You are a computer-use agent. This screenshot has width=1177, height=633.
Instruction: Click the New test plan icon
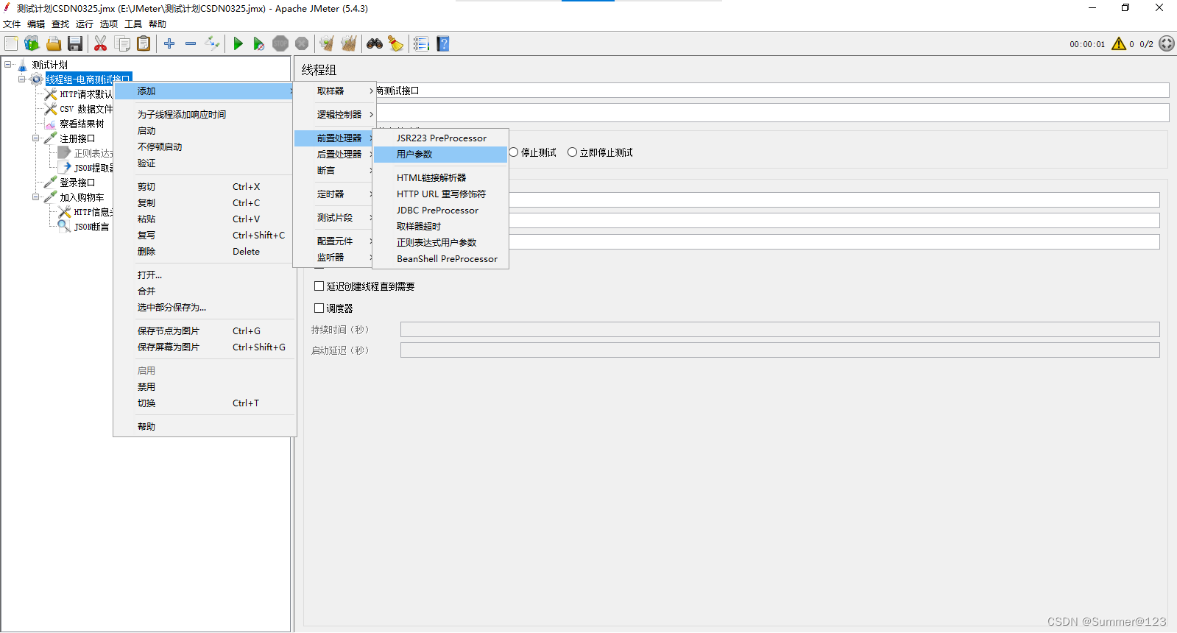[11, 44]
